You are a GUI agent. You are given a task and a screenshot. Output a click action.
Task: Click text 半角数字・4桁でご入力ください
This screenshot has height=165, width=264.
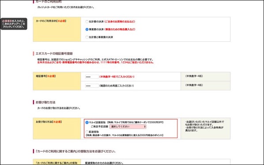117,77
